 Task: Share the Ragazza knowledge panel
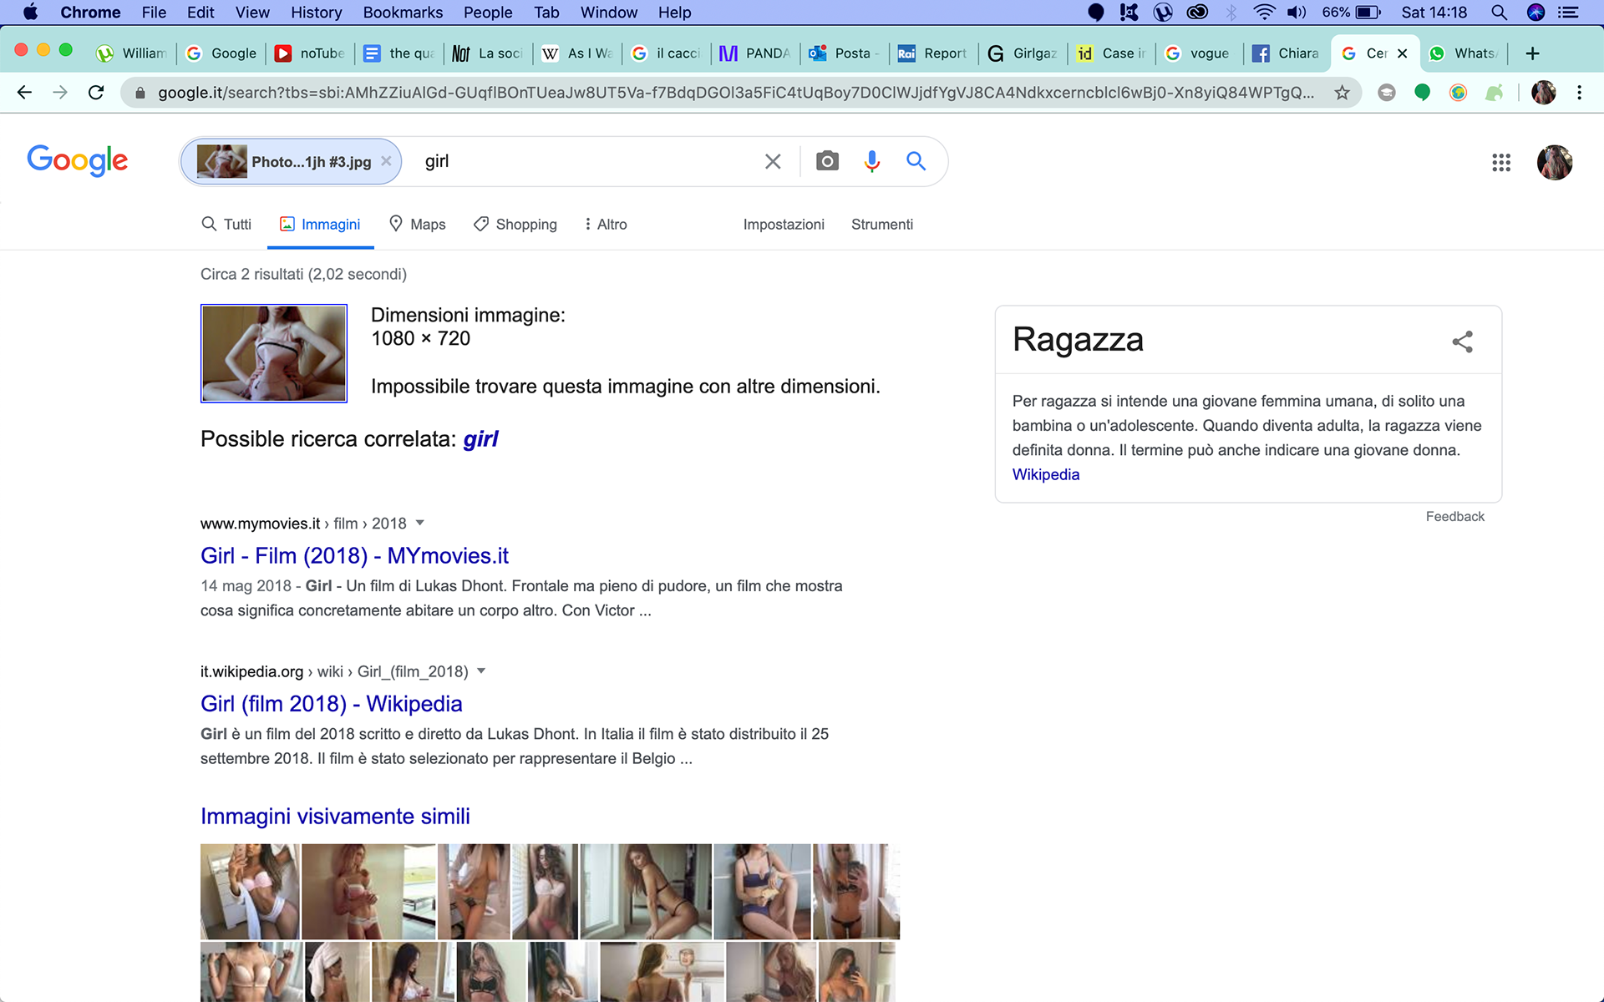tap(1462, 341)
